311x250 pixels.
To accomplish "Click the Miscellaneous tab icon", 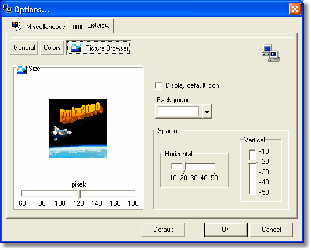I will (x=17, y=26).
